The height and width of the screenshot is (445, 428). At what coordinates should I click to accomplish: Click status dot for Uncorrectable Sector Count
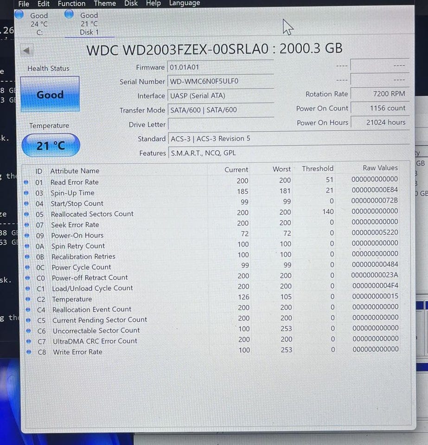point(28,331)
